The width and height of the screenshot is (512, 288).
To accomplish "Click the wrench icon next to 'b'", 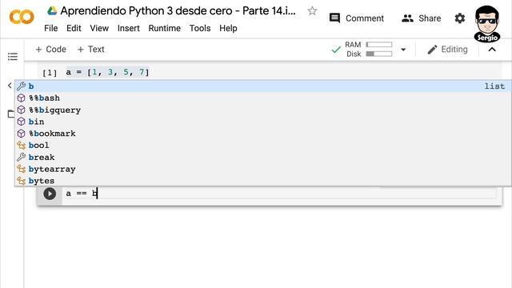I will click(22, 86).
